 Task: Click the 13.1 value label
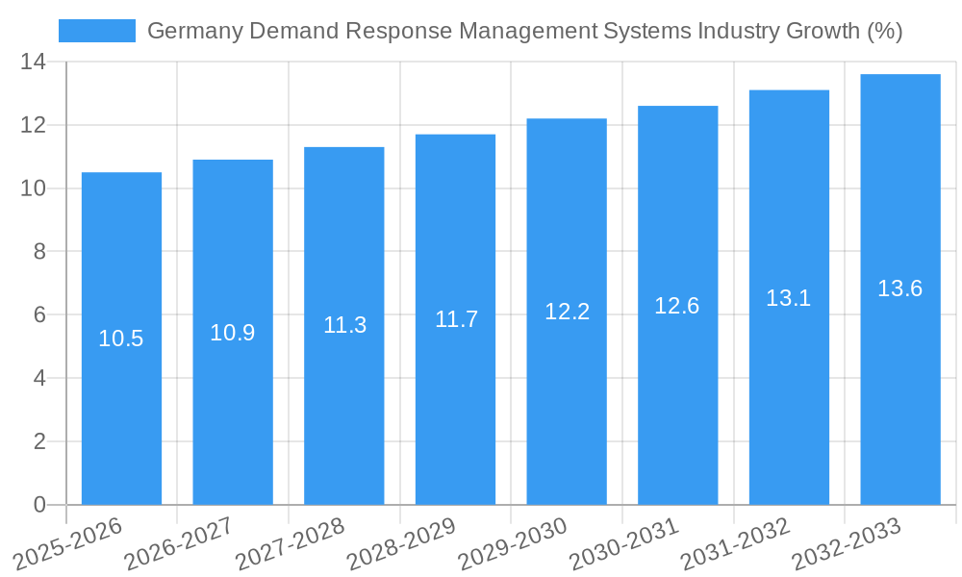(x=789, y=297)
